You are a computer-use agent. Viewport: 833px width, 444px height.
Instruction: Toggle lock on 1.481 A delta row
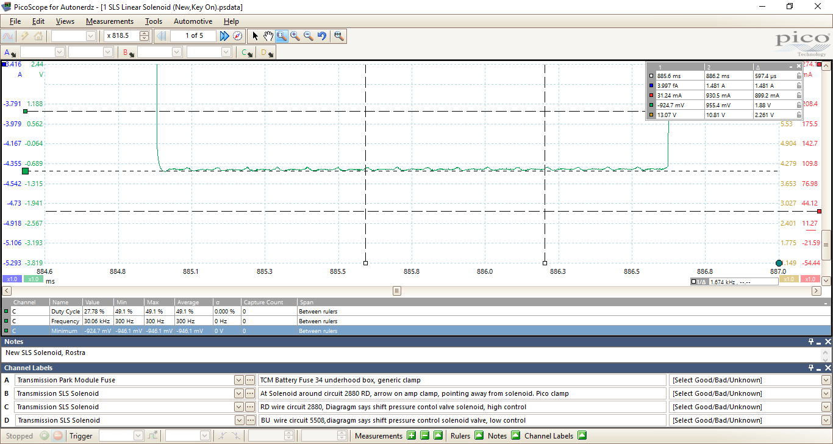click(799, 86)
